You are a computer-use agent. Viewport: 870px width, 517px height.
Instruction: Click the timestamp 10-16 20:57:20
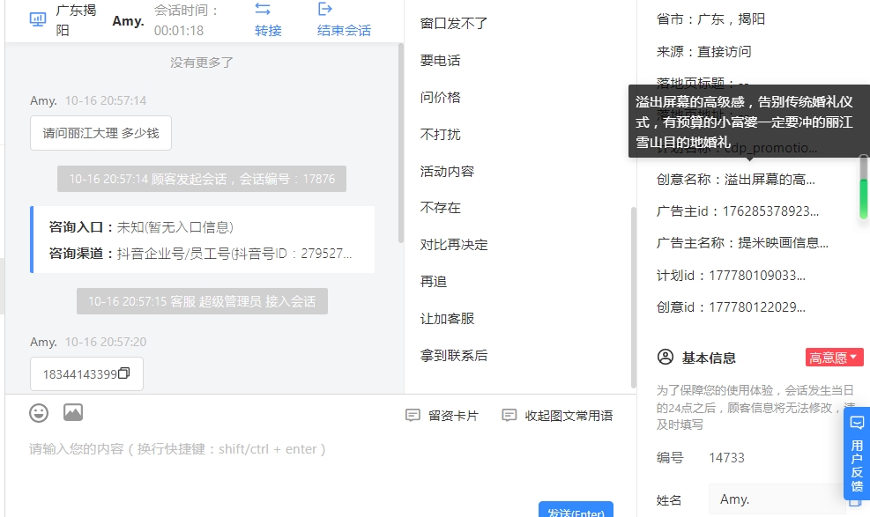click(106, 342)
